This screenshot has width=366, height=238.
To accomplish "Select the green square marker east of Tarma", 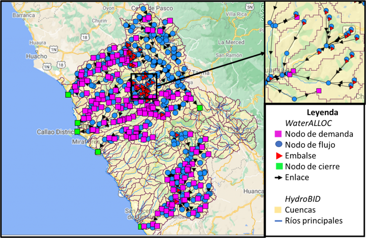I will [199, 108].
